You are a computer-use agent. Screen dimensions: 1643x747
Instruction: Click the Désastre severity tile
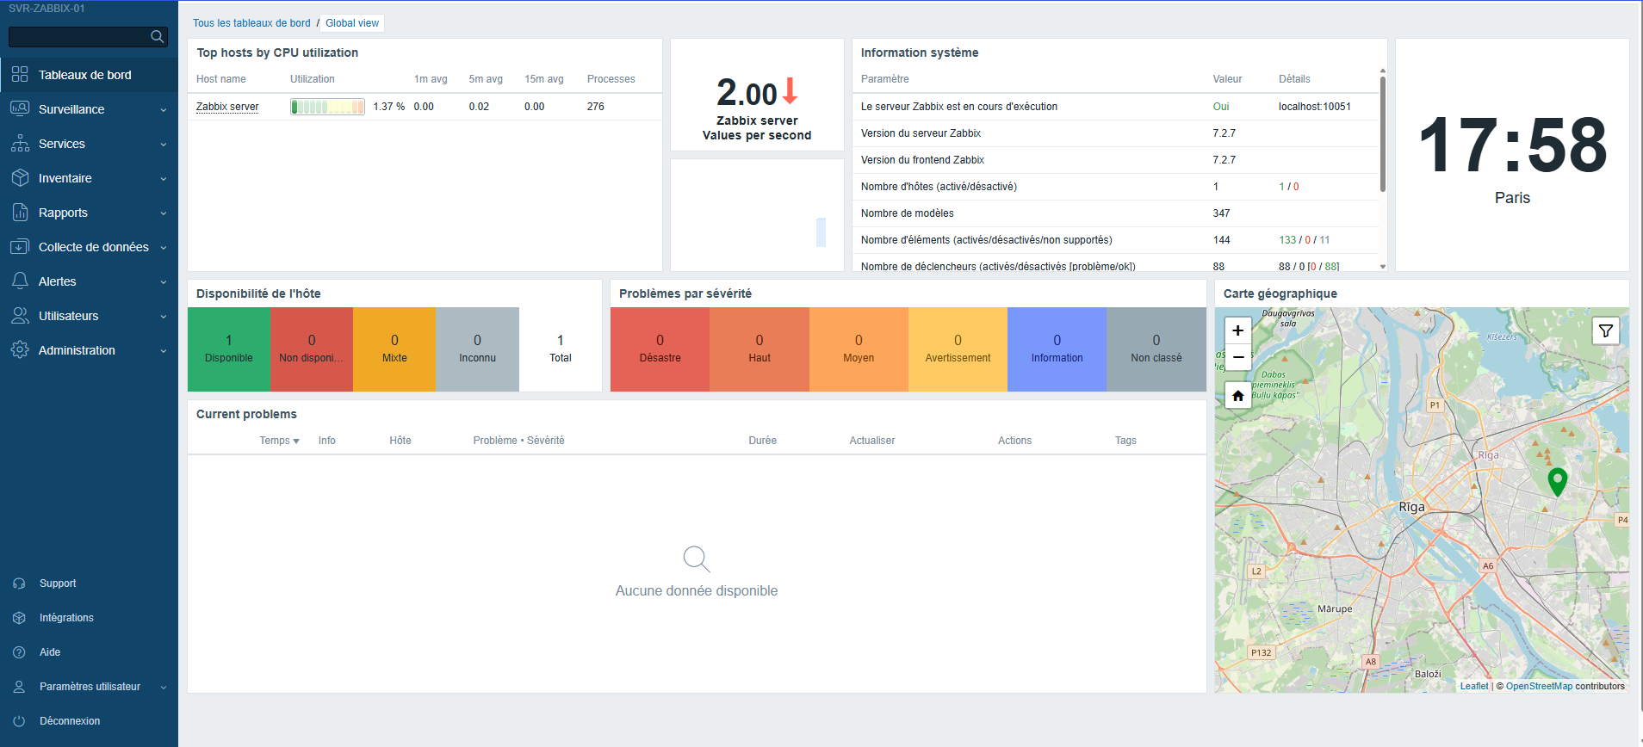(660, 349)
